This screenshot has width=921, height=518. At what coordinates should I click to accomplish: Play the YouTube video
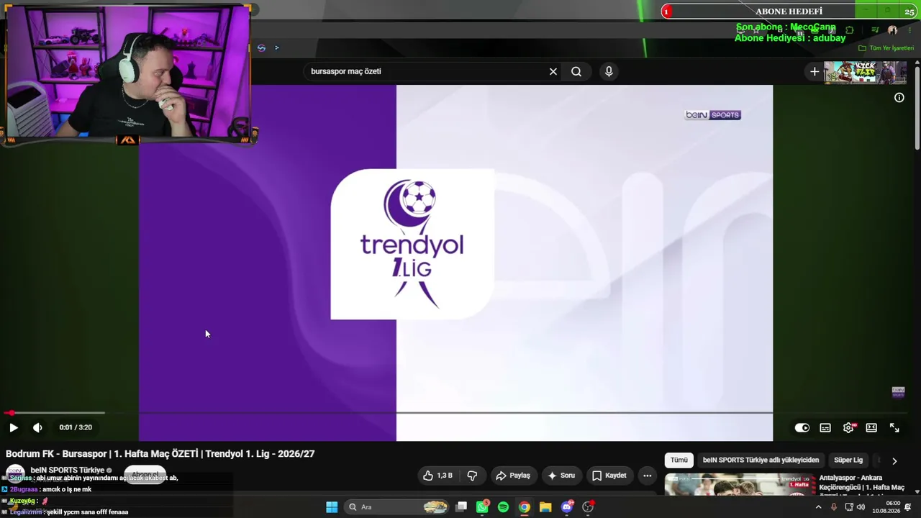pyautogui.click(x=13, y=427)
